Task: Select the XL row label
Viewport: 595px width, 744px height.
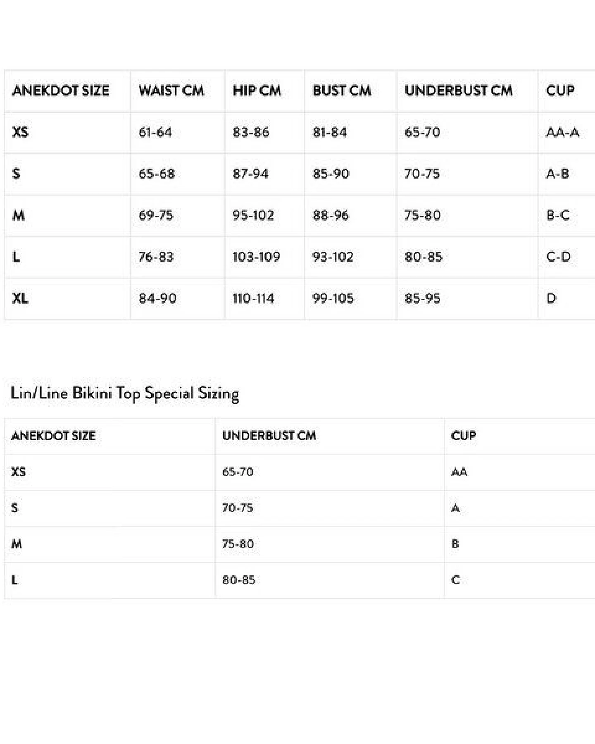Action: click(x=20, y=298)
